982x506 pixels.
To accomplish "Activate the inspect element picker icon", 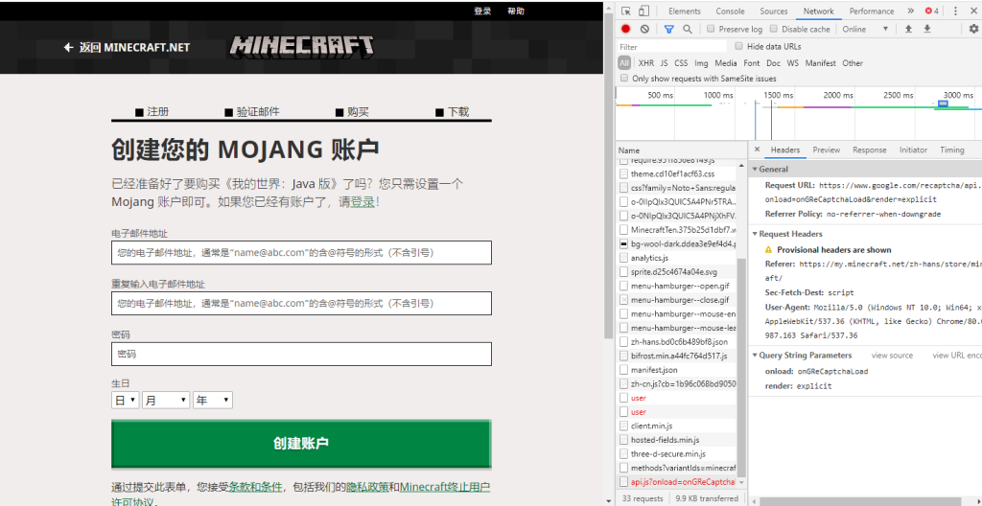I will click(626, 11).
